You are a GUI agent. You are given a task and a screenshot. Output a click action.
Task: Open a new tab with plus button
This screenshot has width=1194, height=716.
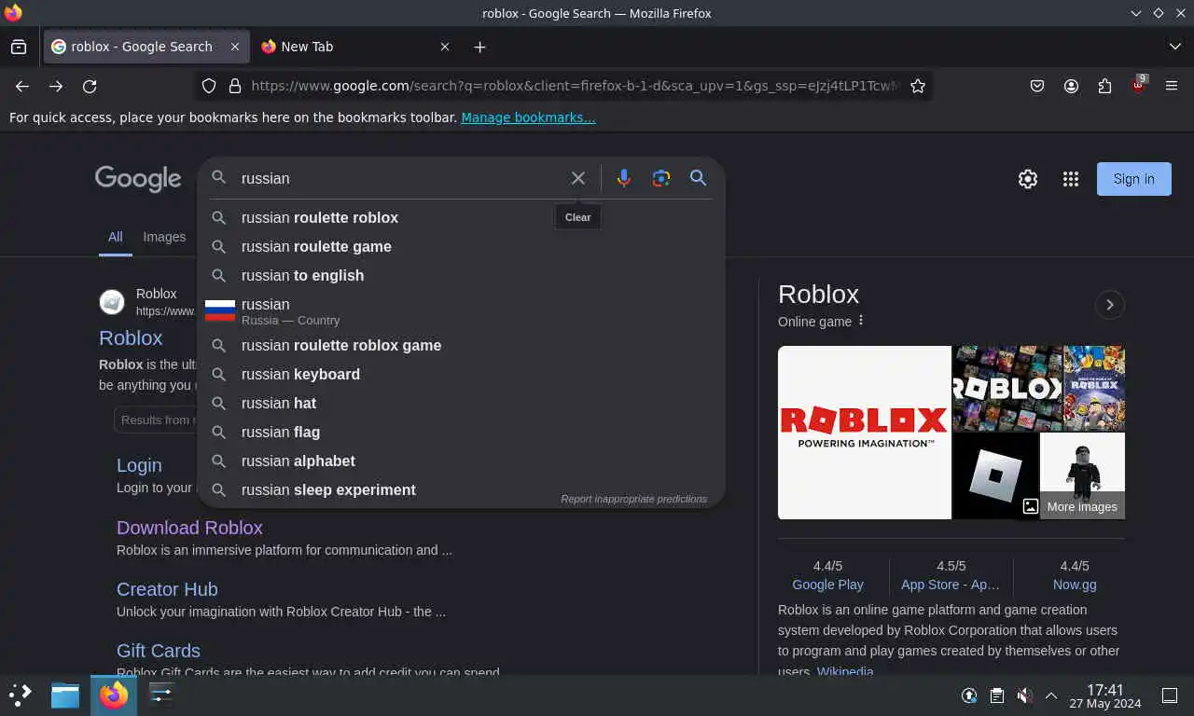click(479, 47)
